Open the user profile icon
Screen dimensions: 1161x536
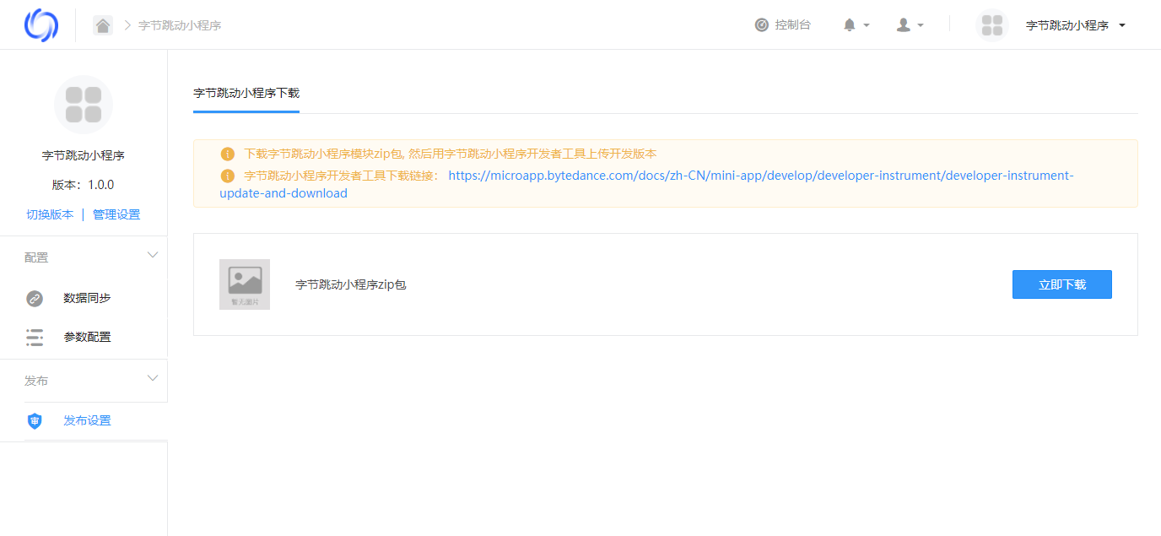click(x=904, y=25)
